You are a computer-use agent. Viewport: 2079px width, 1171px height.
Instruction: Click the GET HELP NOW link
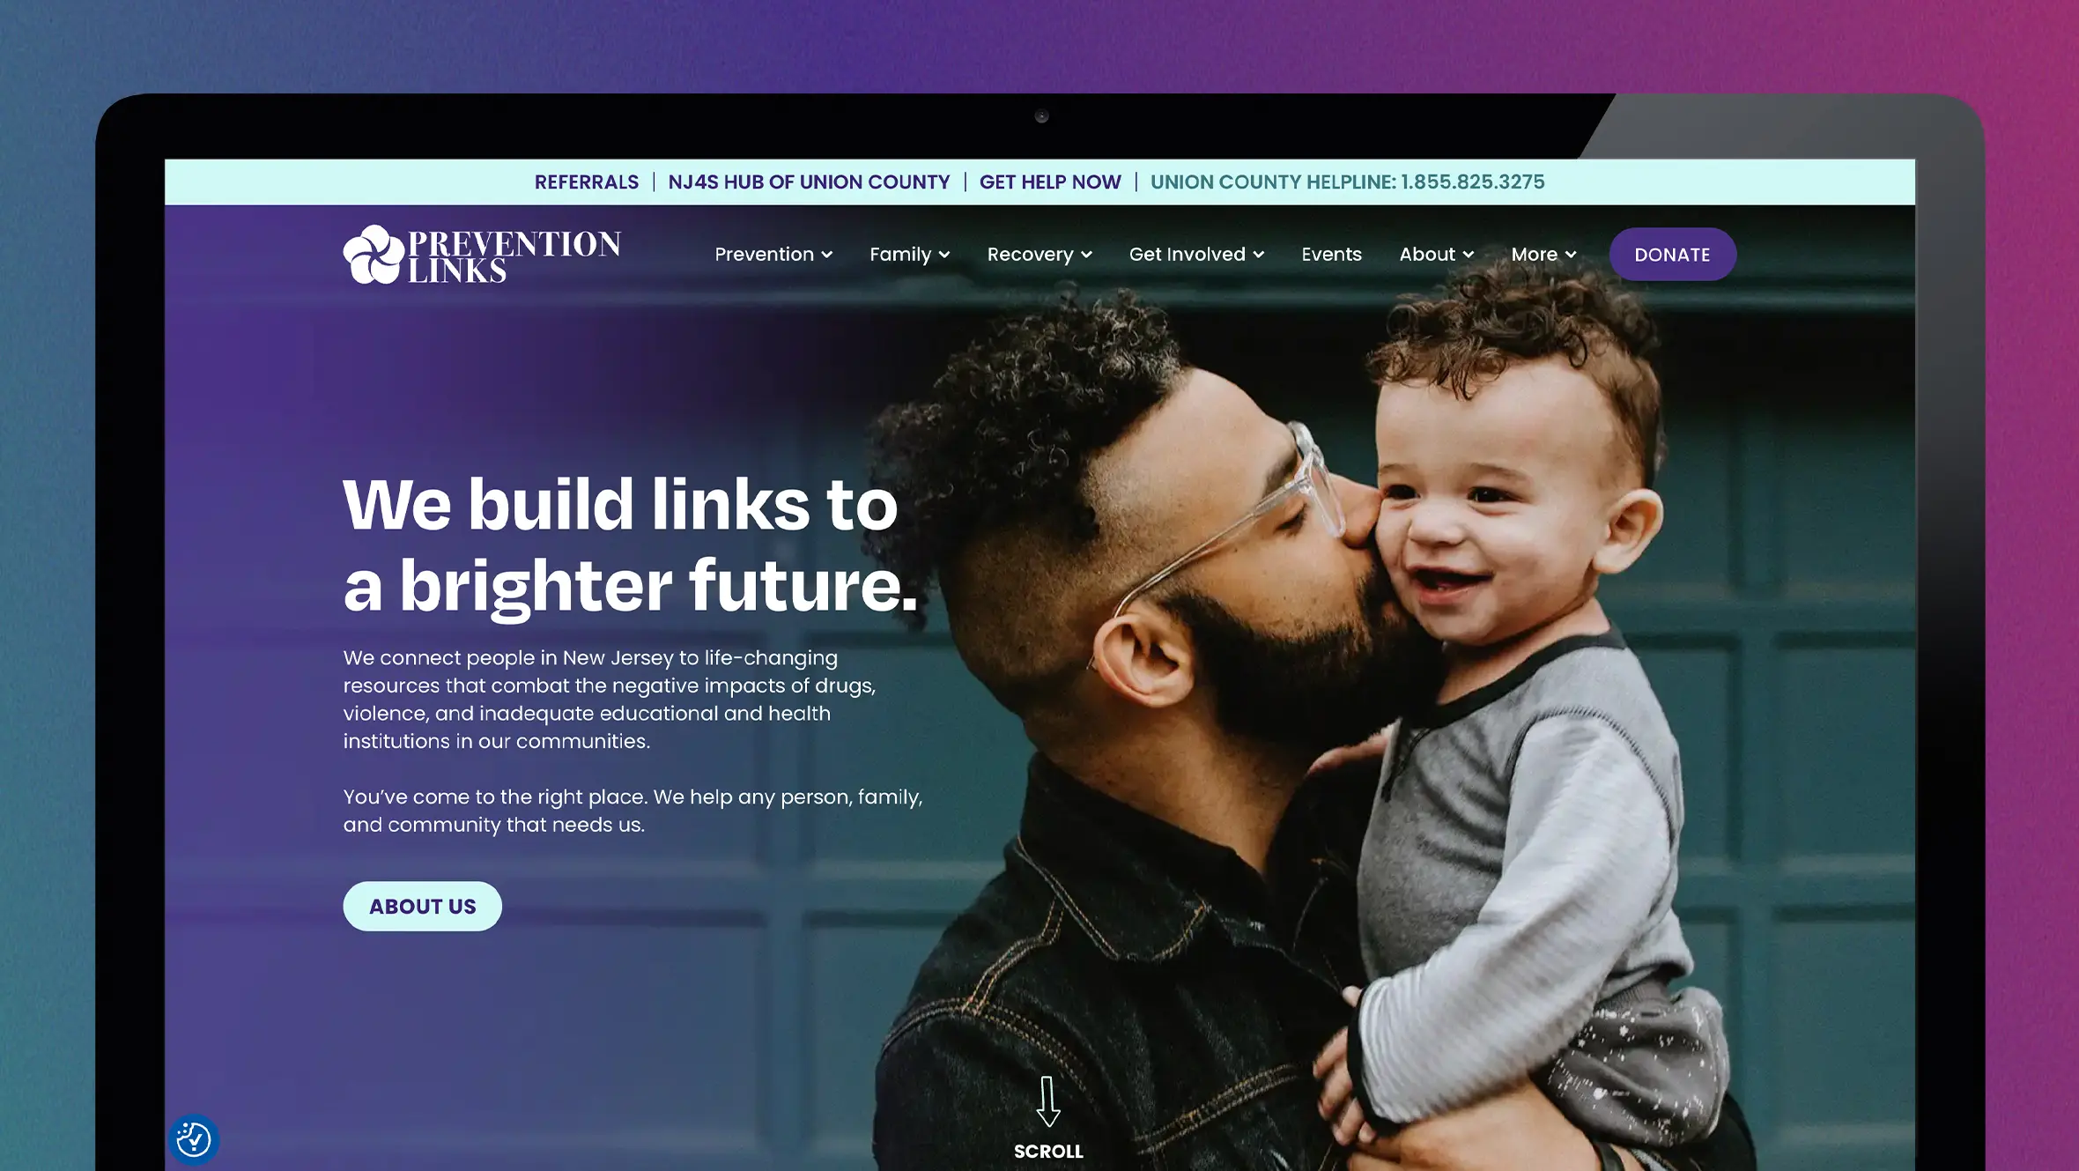pyautogui.click(x=1049, y=182)
